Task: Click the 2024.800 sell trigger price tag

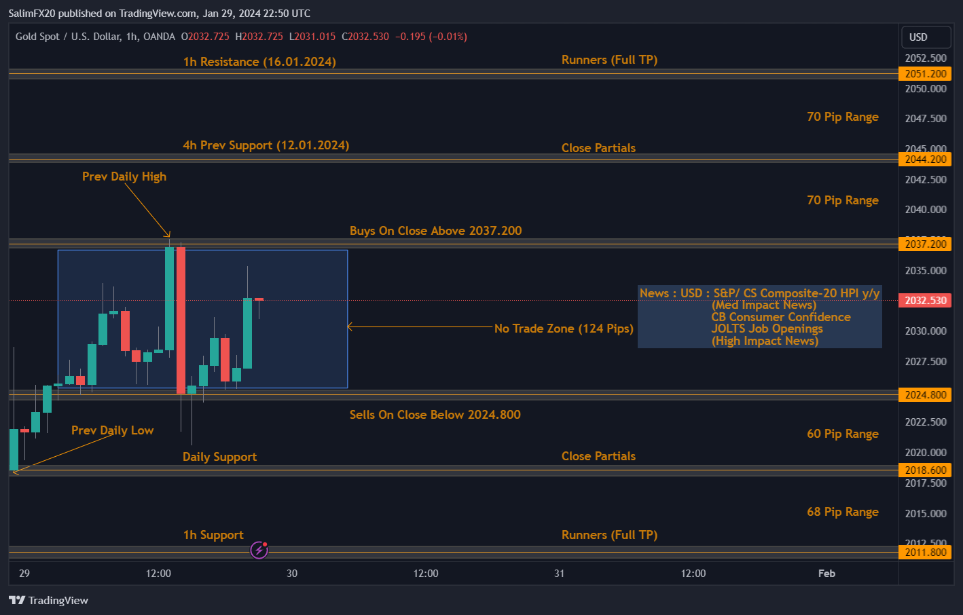Action: click(x=925, y=394)
